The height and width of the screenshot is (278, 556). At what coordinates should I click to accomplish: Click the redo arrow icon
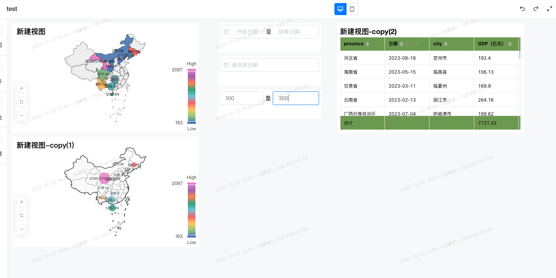(x=536, y=9)
